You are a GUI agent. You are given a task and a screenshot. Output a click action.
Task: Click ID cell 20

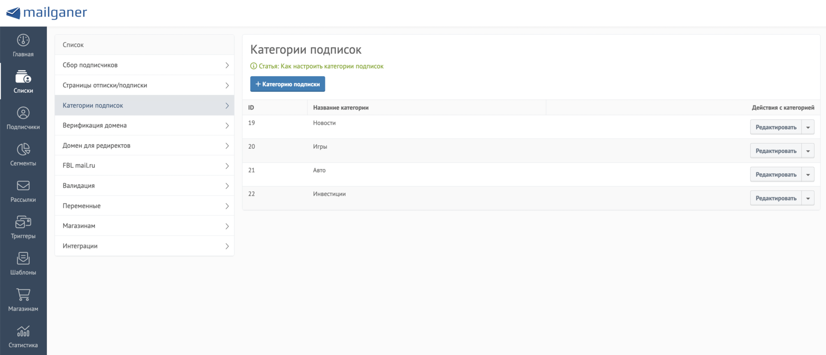(251, 146)
